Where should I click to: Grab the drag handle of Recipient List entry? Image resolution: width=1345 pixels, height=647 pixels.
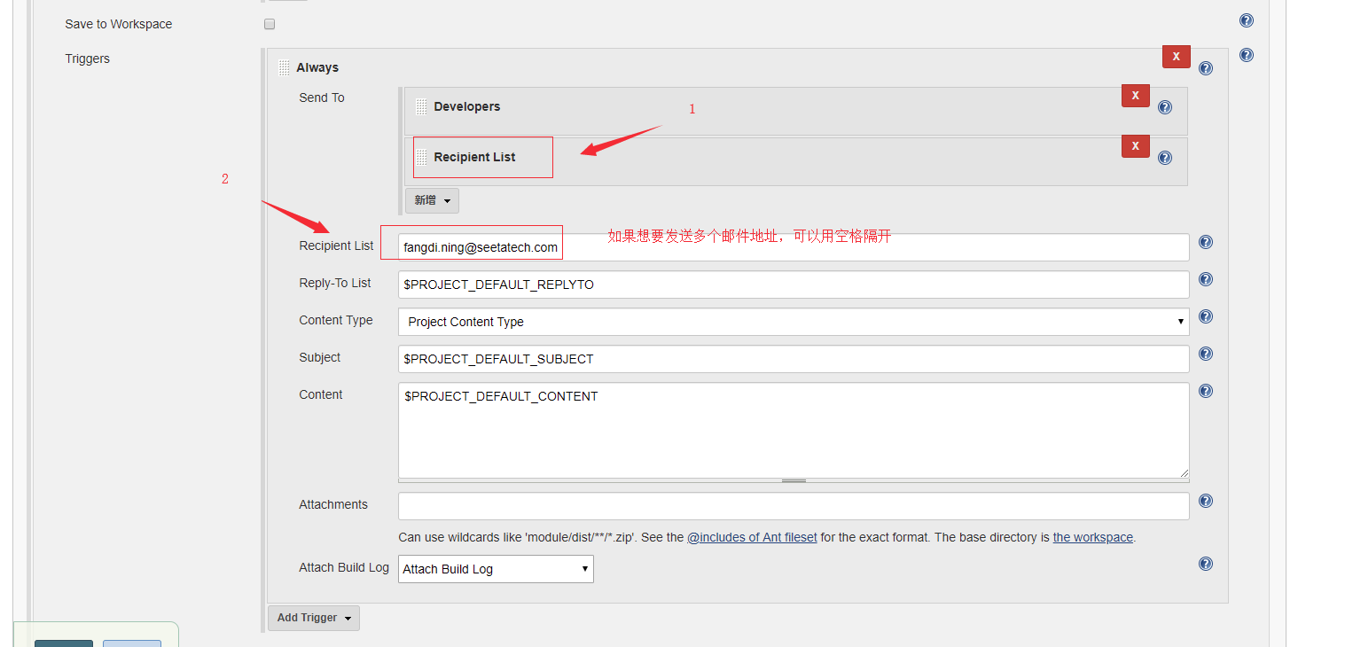(421, 157)
